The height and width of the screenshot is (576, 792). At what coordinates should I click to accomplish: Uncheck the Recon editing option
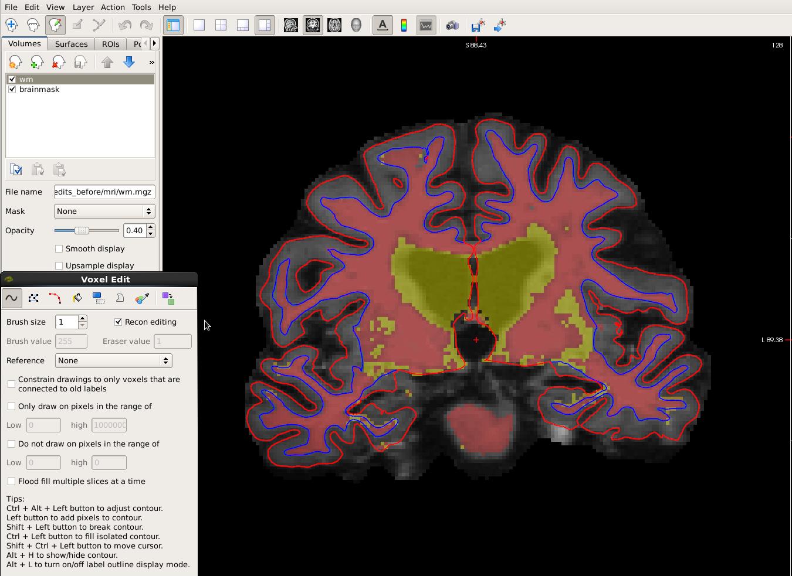118,322
